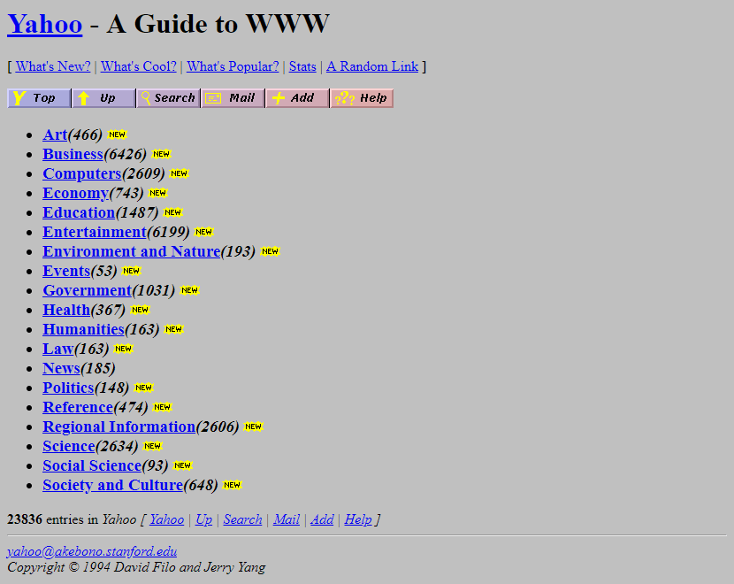
Task: Open the Business category
Action: [x=73, y=154]
